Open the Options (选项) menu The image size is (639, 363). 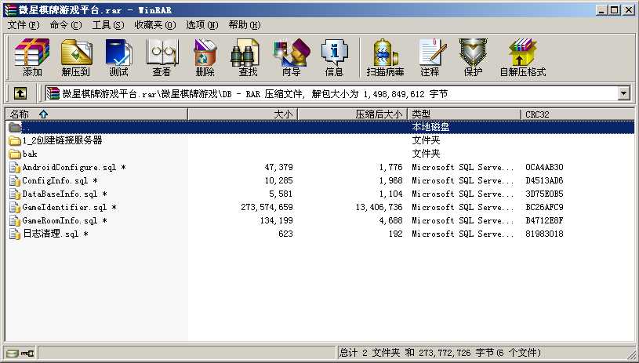[202, 25]
